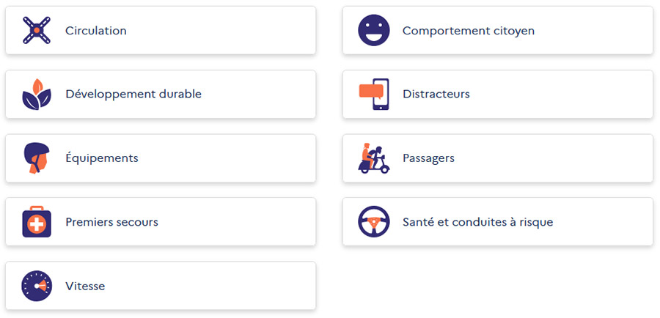The width and height of the screenshot is (660, 318).
Task: Open the Comportement citoyen label link
Action: pyautogui.click(x=469, y=31)
